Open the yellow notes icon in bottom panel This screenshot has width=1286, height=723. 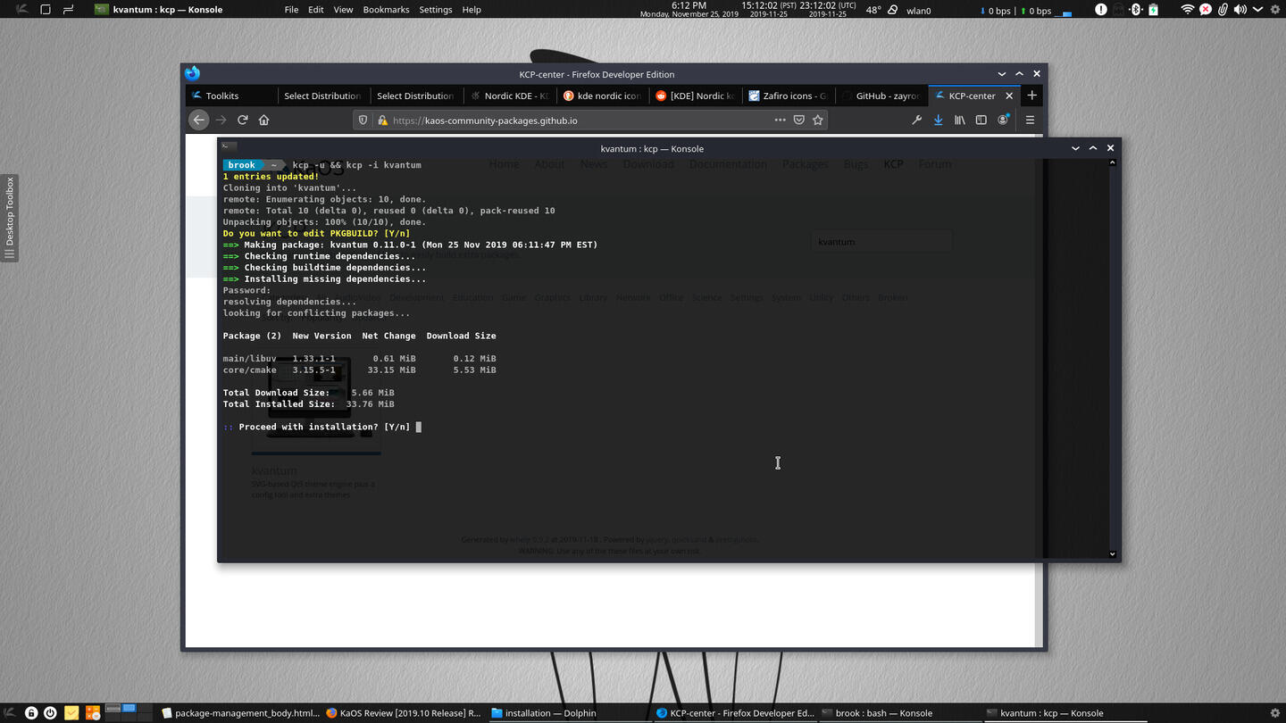coord(71,713)
